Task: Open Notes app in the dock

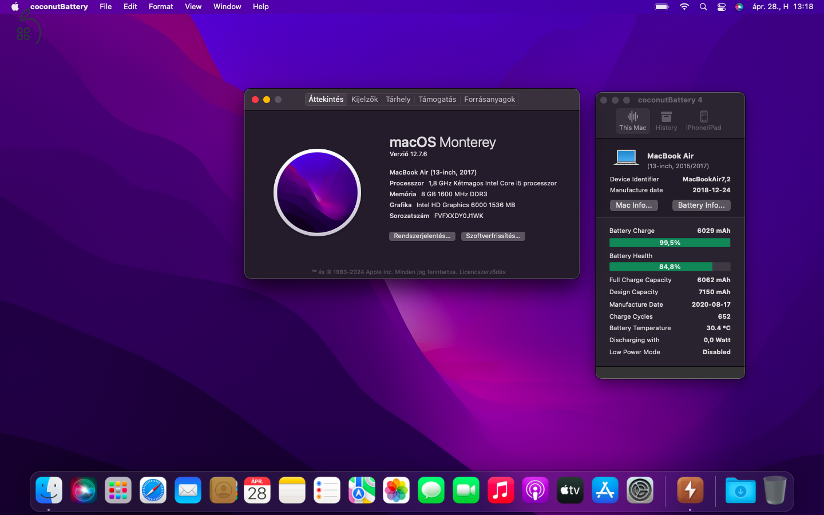Action: click(x=292, y=490)
